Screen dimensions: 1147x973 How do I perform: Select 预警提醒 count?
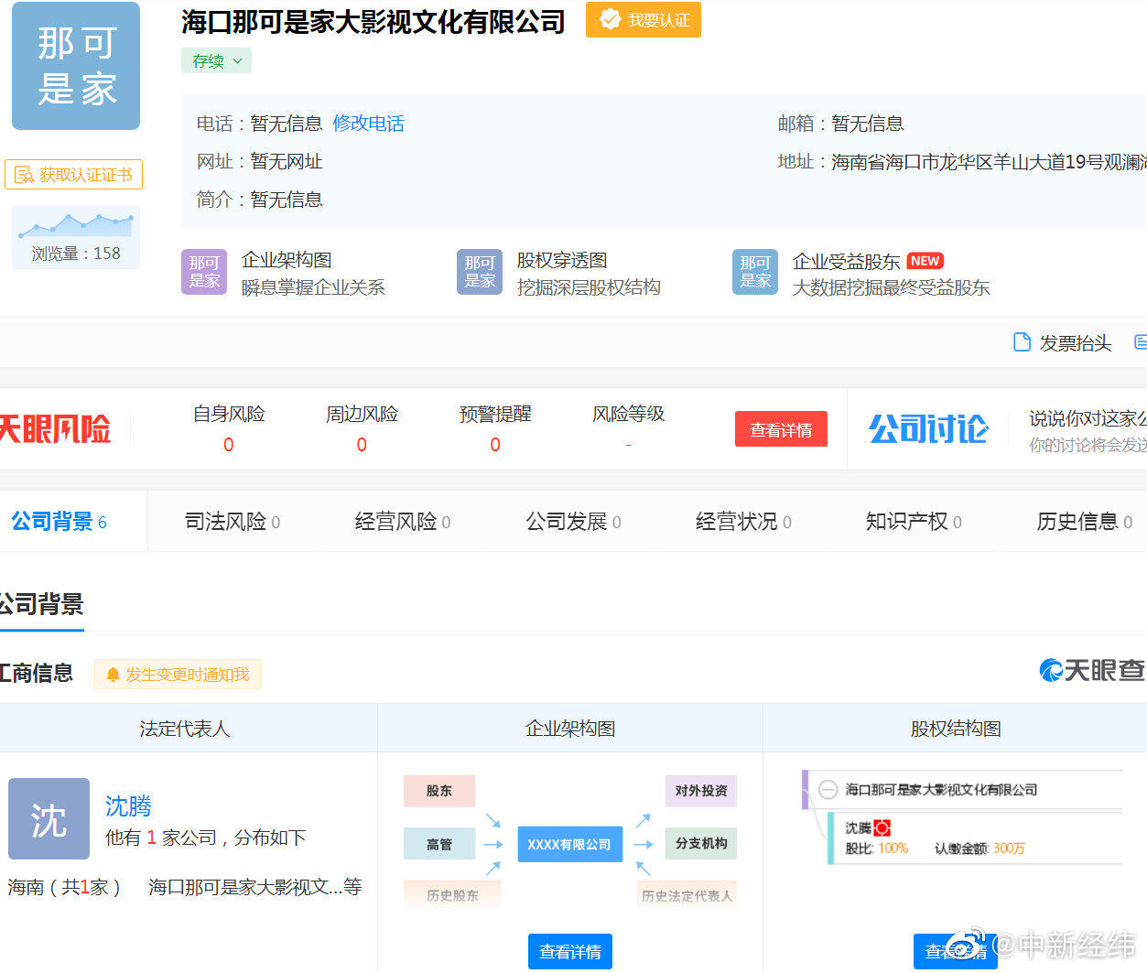495,444
